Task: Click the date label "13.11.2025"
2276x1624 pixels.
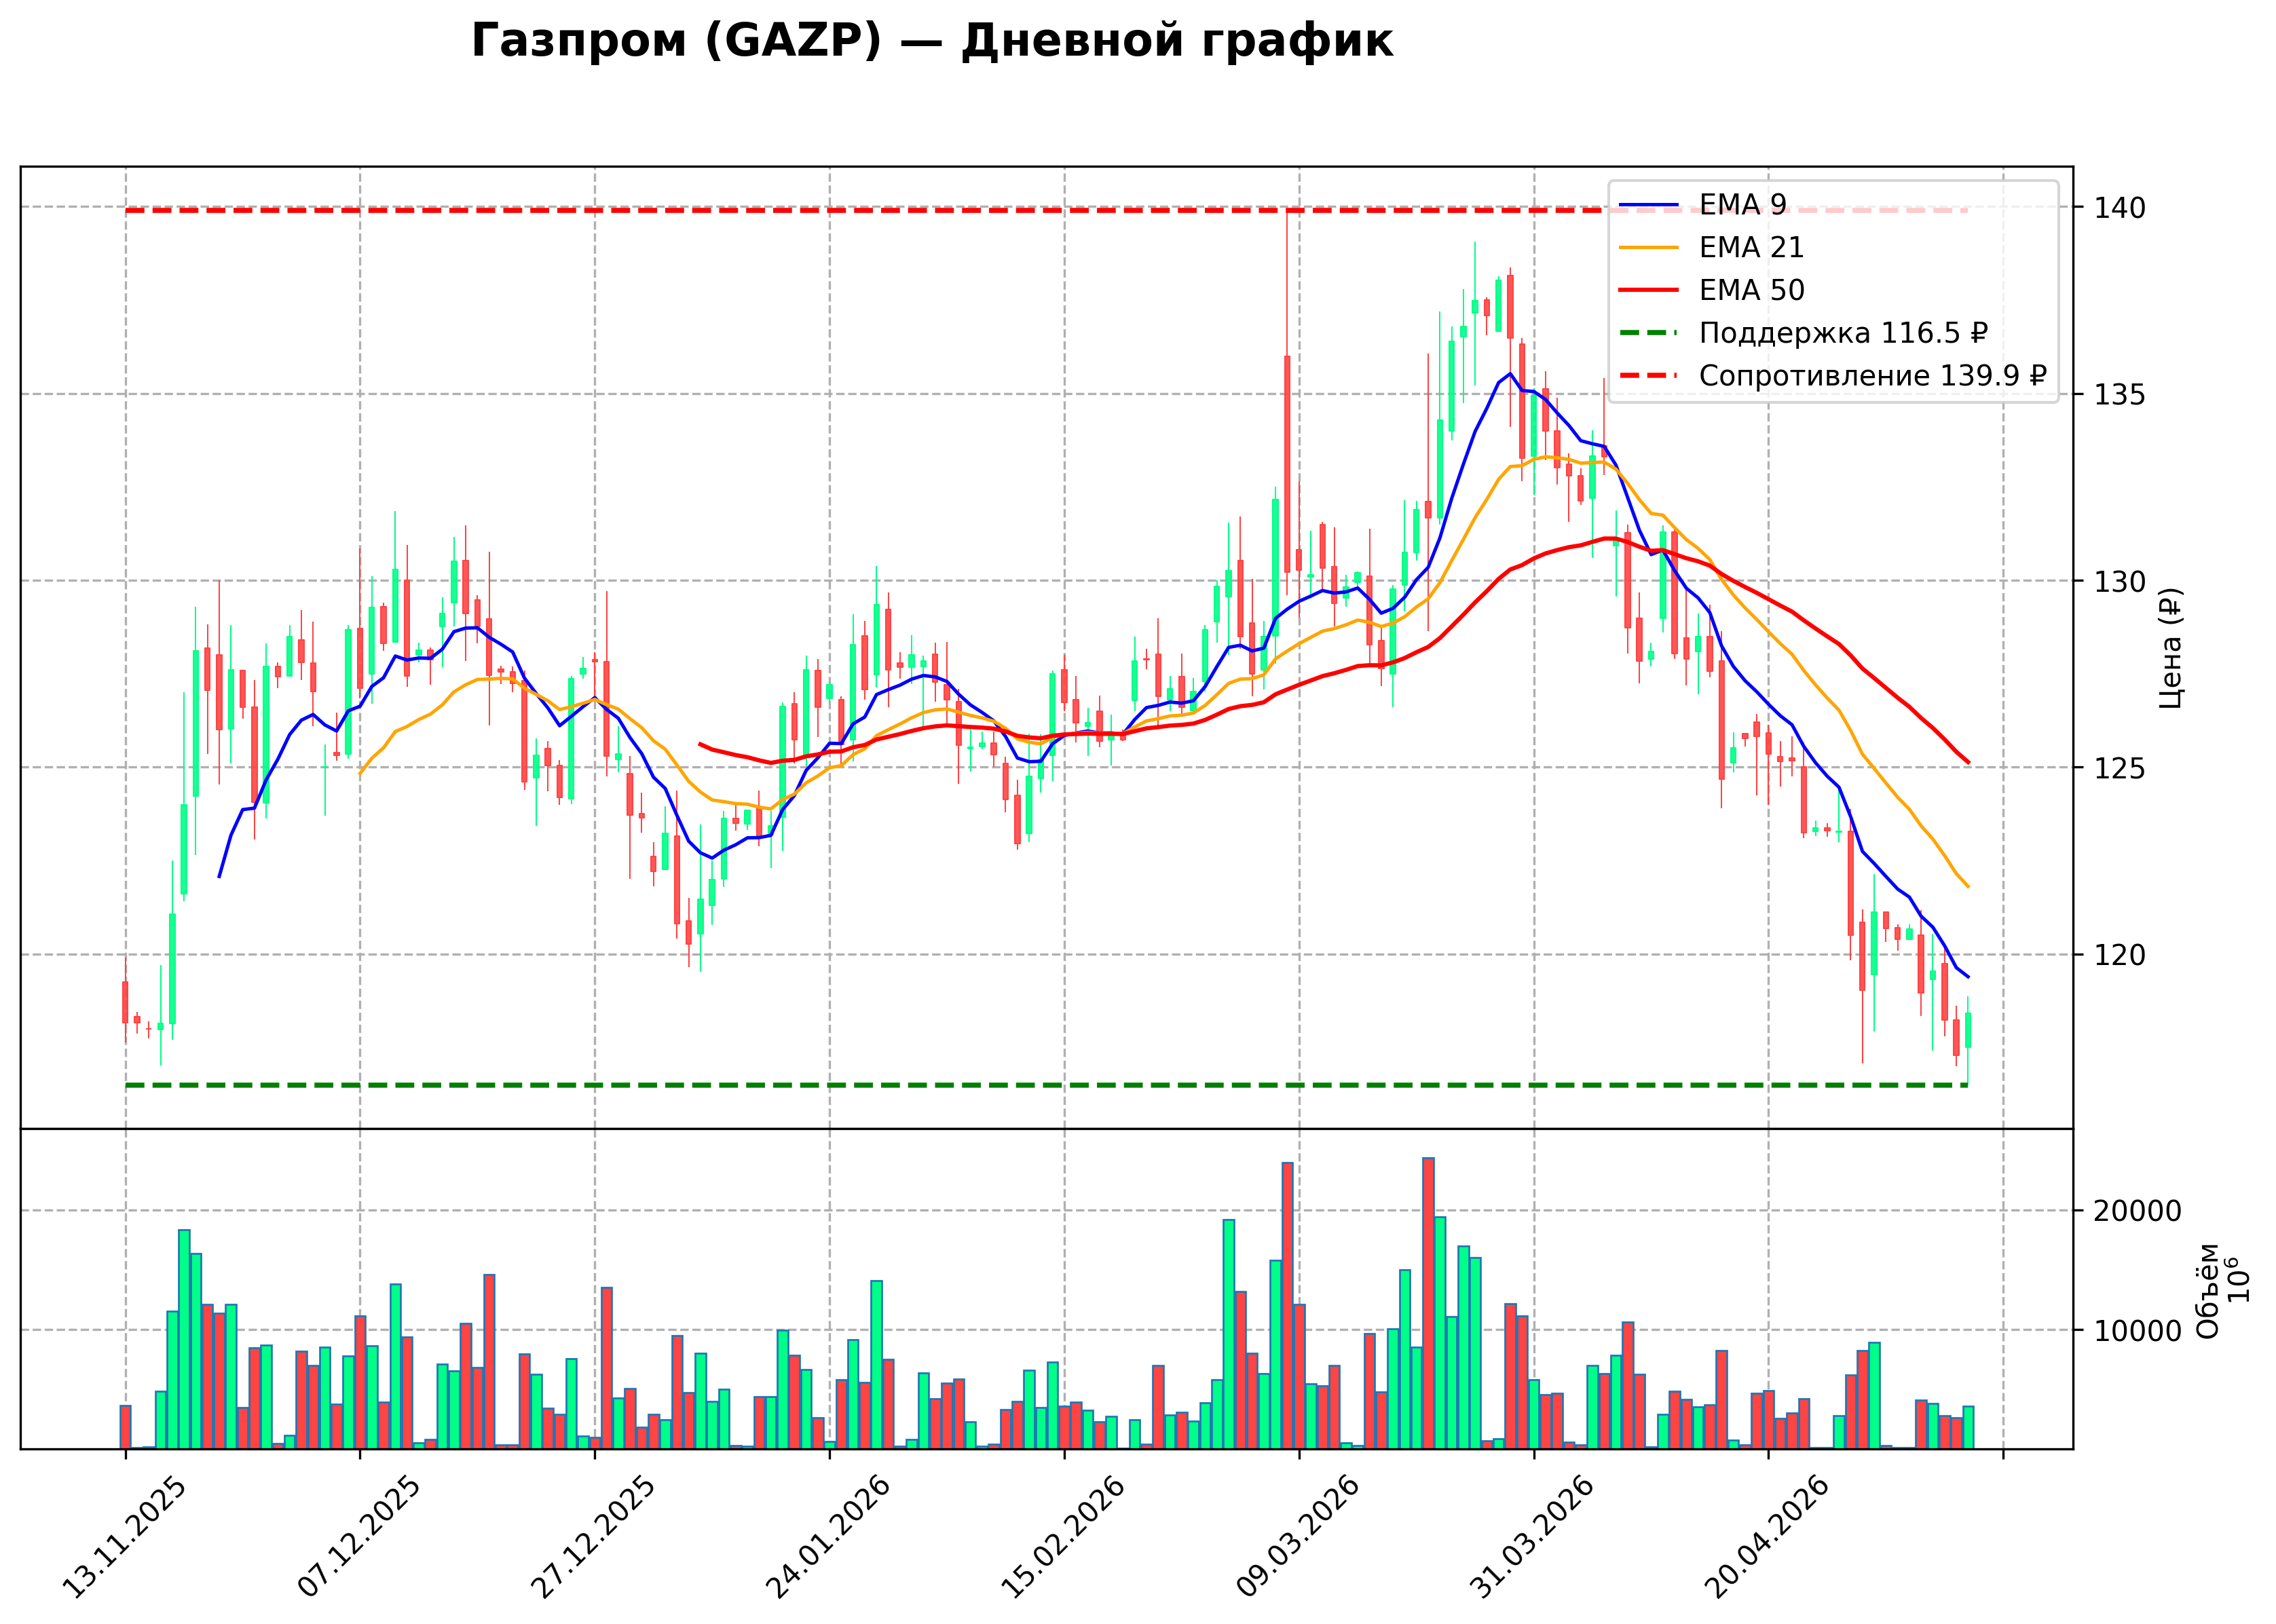Action: (124, 1538)
